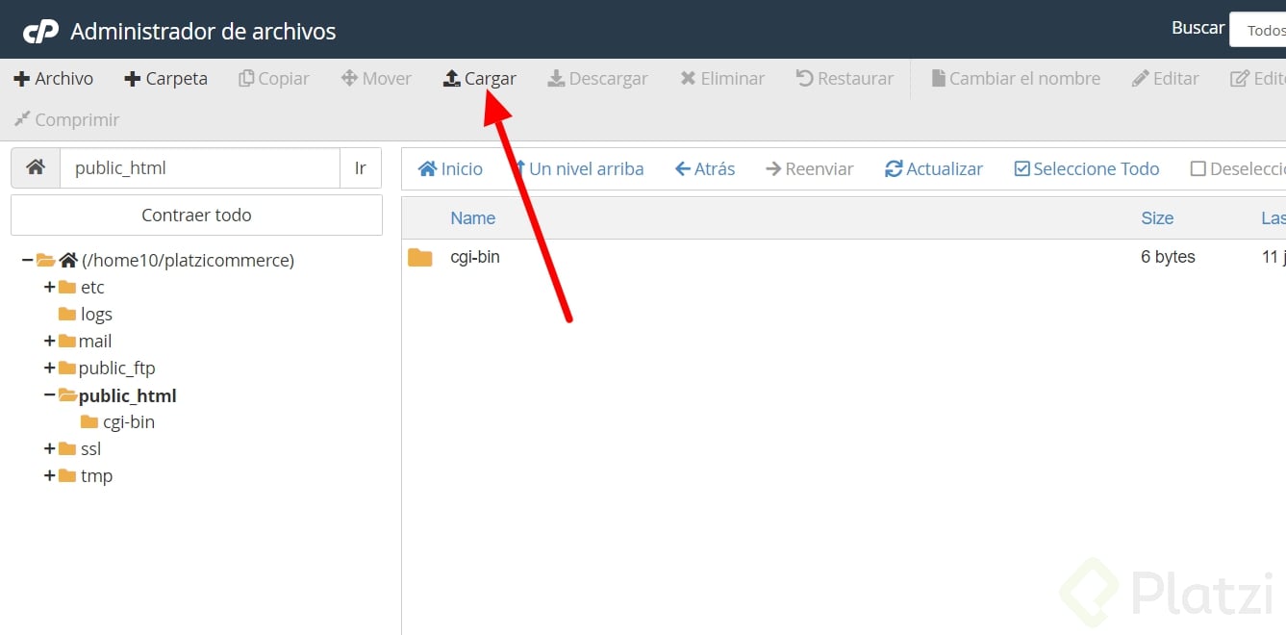
Task: Open the mail folder in tree
Action: point(95,342)
